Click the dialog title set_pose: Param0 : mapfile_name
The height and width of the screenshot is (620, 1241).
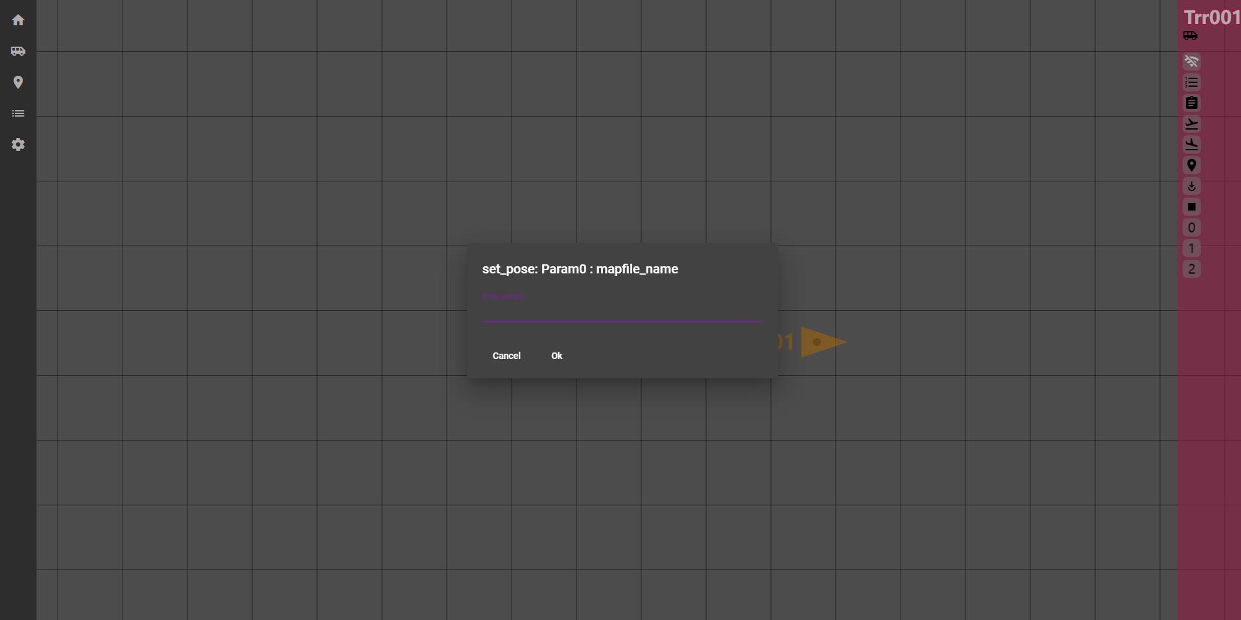pyautogui.click(x=580, y=269)
